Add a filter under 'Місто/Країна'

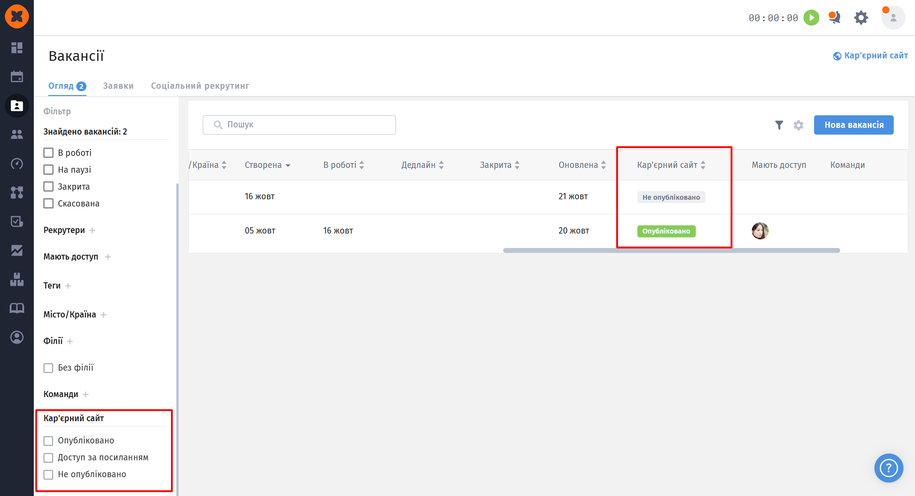(x=103, y=315)
